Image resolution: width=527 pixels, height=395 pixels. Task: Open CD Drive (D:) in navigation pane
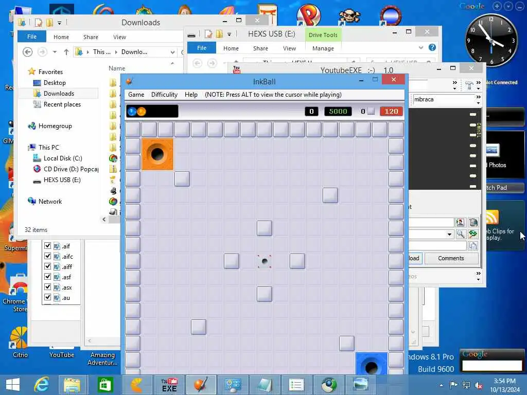click(x=71, y=169)
